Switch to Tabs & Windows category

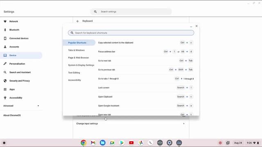tap(77, 50)
